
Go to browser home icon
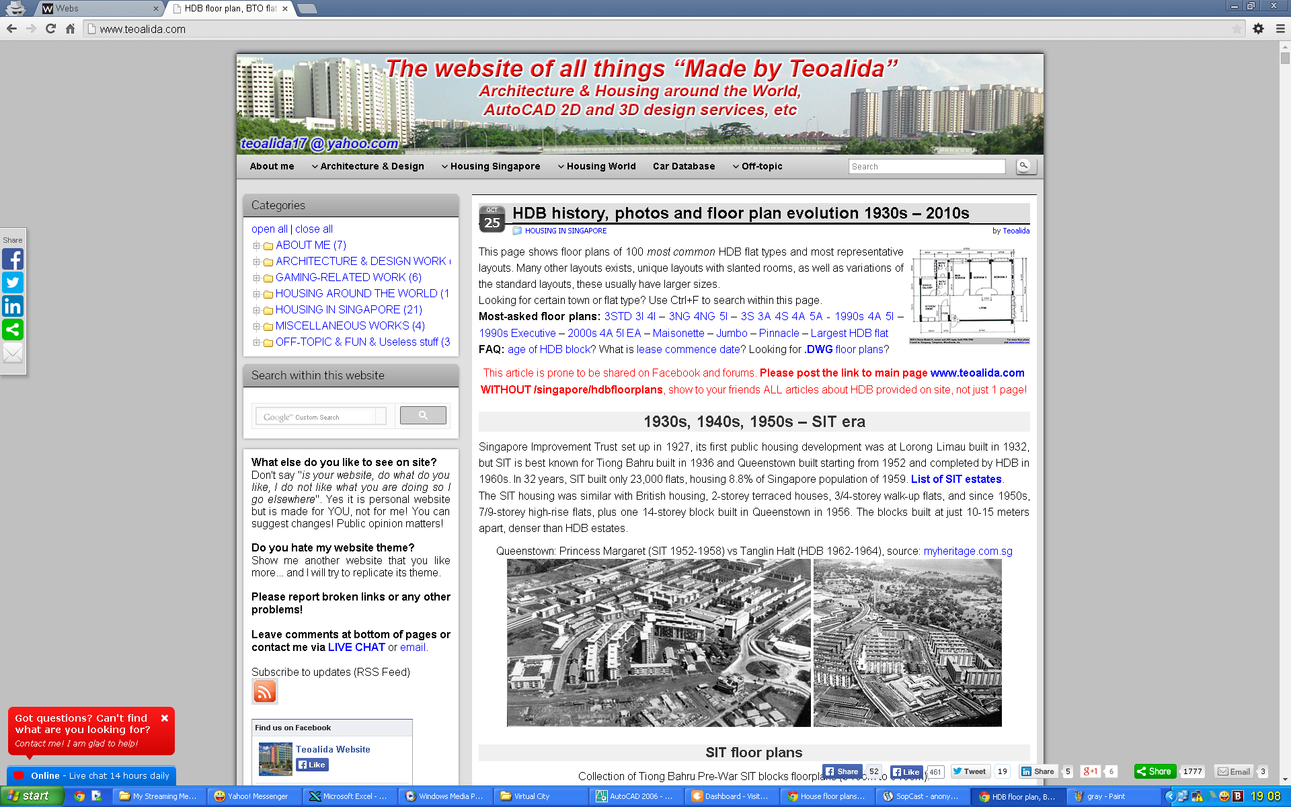tap(70, 28)
